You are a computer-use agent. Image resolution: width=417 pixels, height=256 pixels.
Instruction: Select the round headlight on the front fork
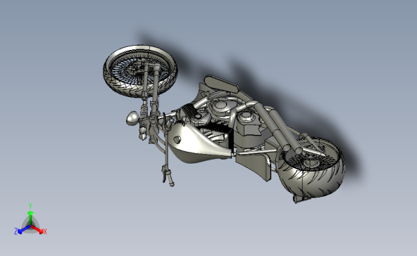click(132, 118)
